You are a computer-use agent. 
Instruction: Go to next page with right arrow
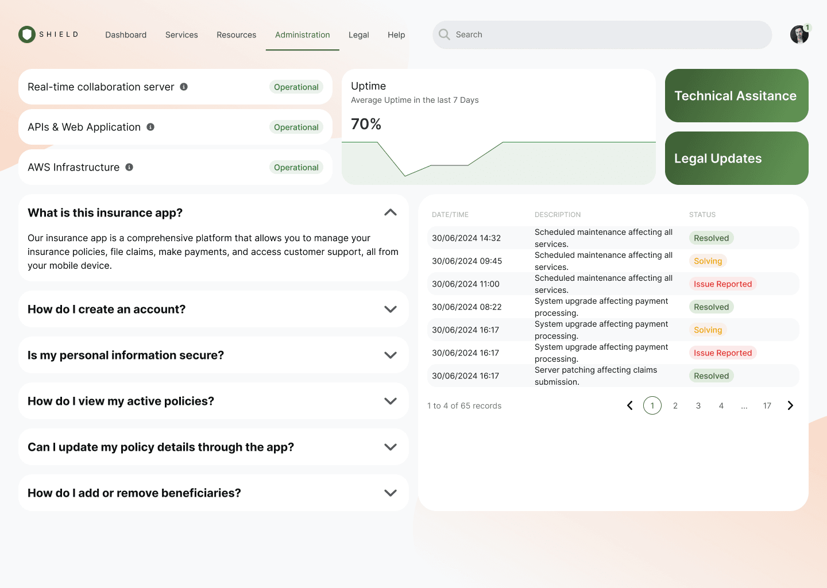(x=790, y=405)
